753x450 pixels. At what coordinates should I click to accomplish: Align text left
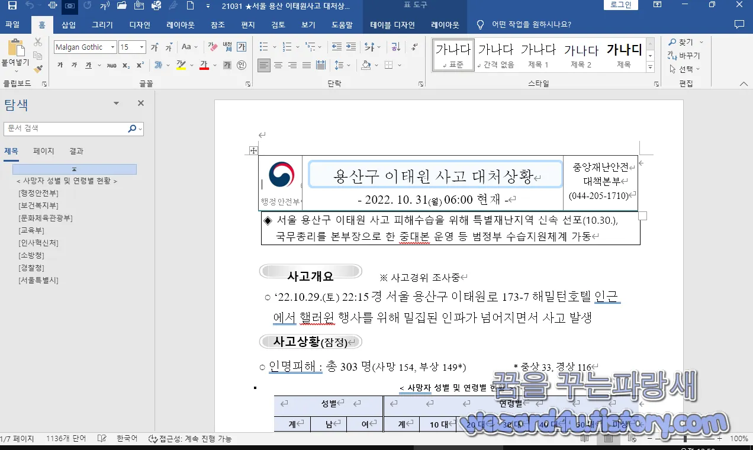point(264,65)
